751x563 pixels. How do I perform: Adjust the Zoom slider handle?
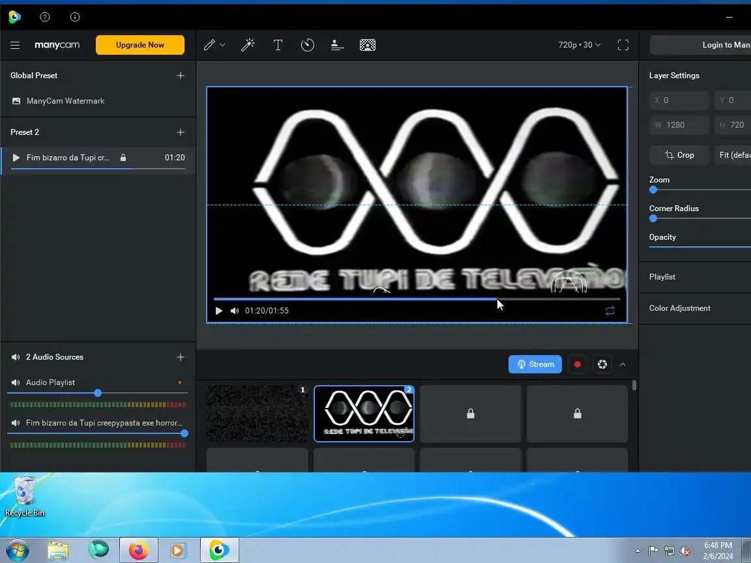653,190
